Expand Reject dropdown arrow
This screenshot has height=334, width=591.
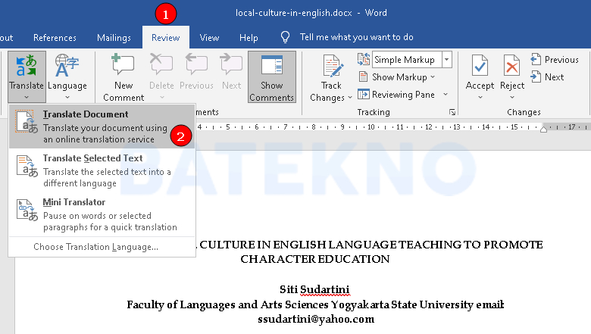click(x=512, y=98)
